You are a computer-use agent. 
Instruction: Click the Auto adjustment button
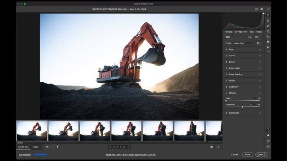(250, 37)
